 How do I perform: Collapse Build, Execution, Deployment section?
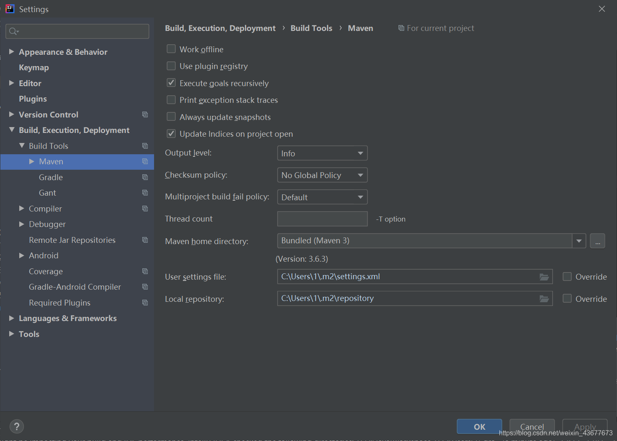point(12,130)
